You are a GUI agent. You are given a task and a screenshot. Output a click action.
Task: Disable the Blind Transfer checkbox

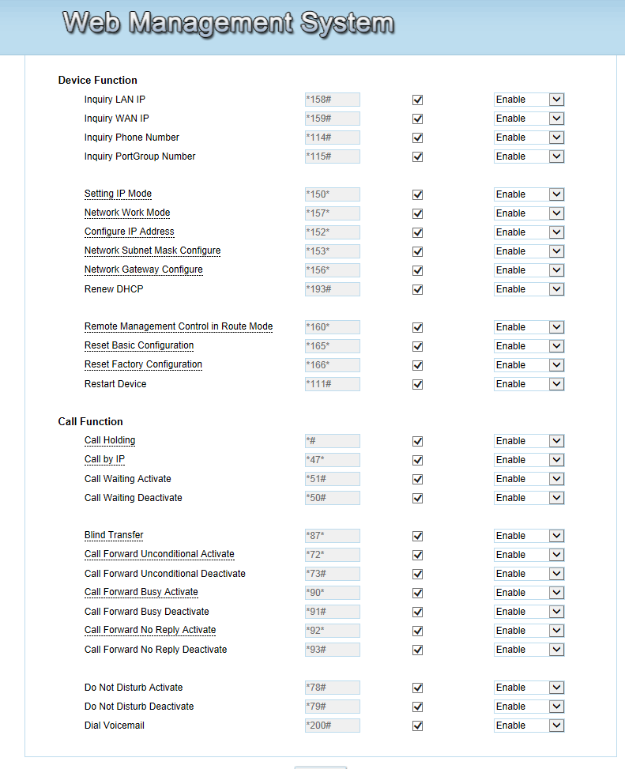click(x=418, y=537)
